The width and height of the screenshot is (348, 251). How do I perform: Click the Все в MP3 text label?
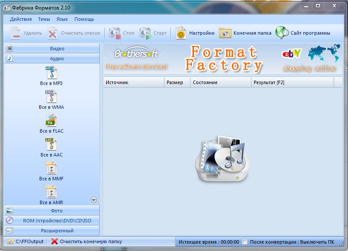coord(51,83)
